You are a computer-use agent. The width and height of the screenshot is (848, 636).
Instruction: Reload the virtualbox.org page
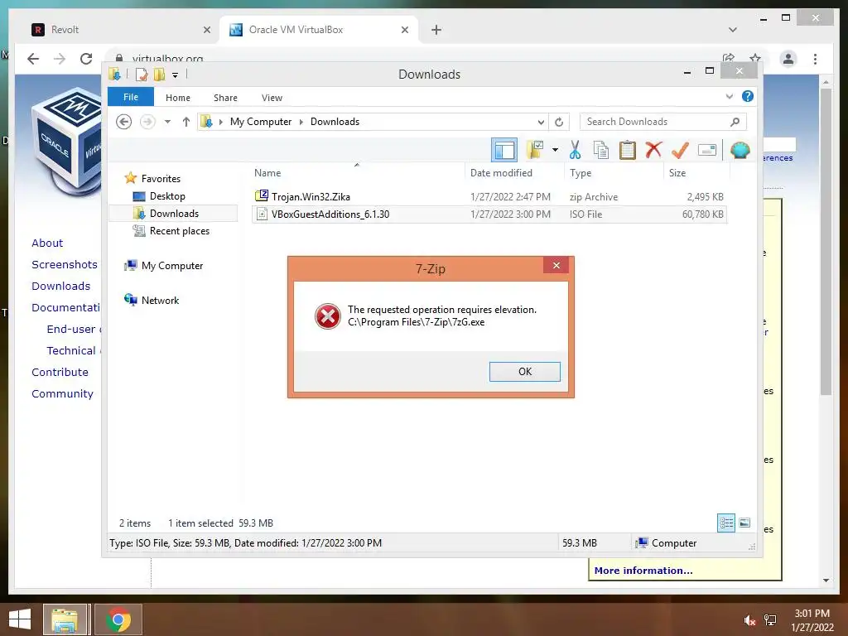pos(86,59)
